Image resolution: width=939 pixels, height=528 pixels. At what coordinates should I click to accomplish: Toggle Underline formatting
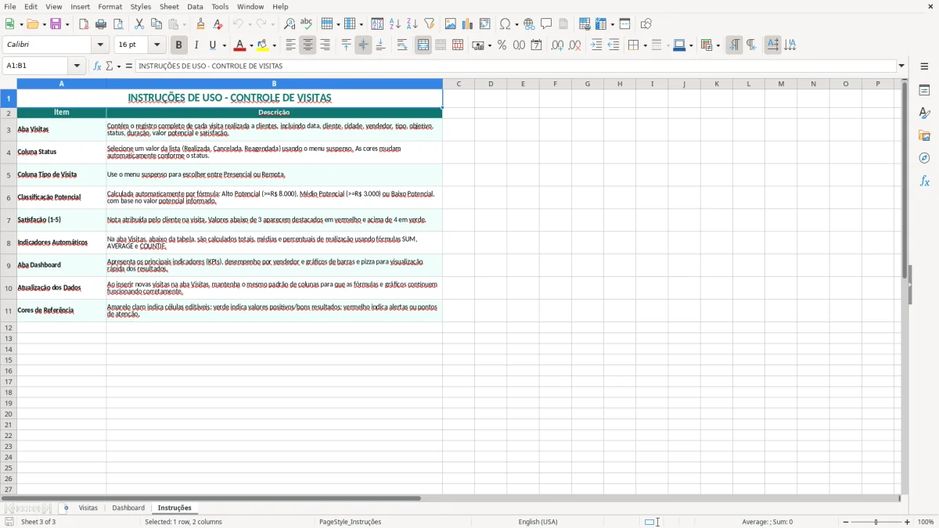(212, 45)
